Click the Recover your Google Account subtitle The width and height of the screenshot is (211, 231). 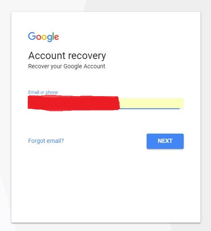pyautogui.click(x=66, y=67)
